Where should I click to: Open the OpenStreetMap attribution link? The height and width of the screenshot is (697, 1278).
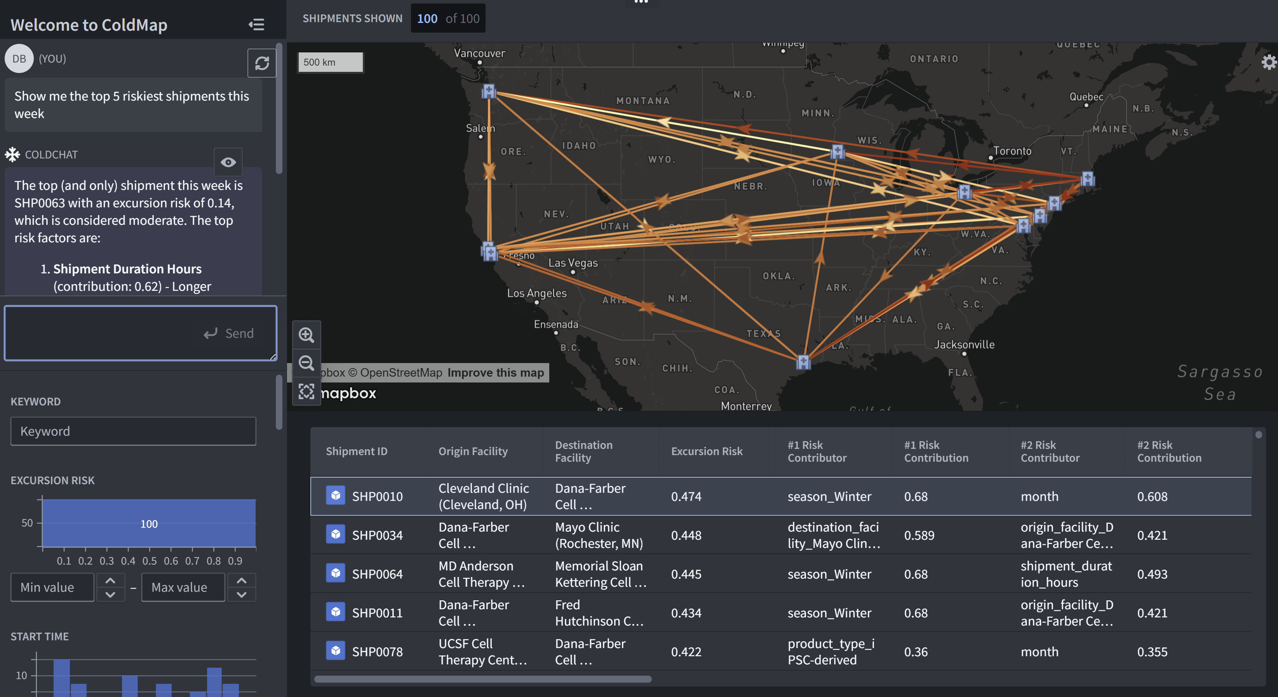[x=395, y=372]
